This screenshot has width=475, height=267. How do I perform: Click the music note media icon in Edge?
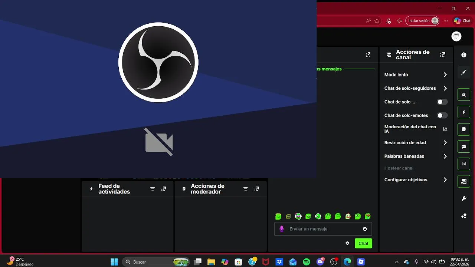click(388, 21)
